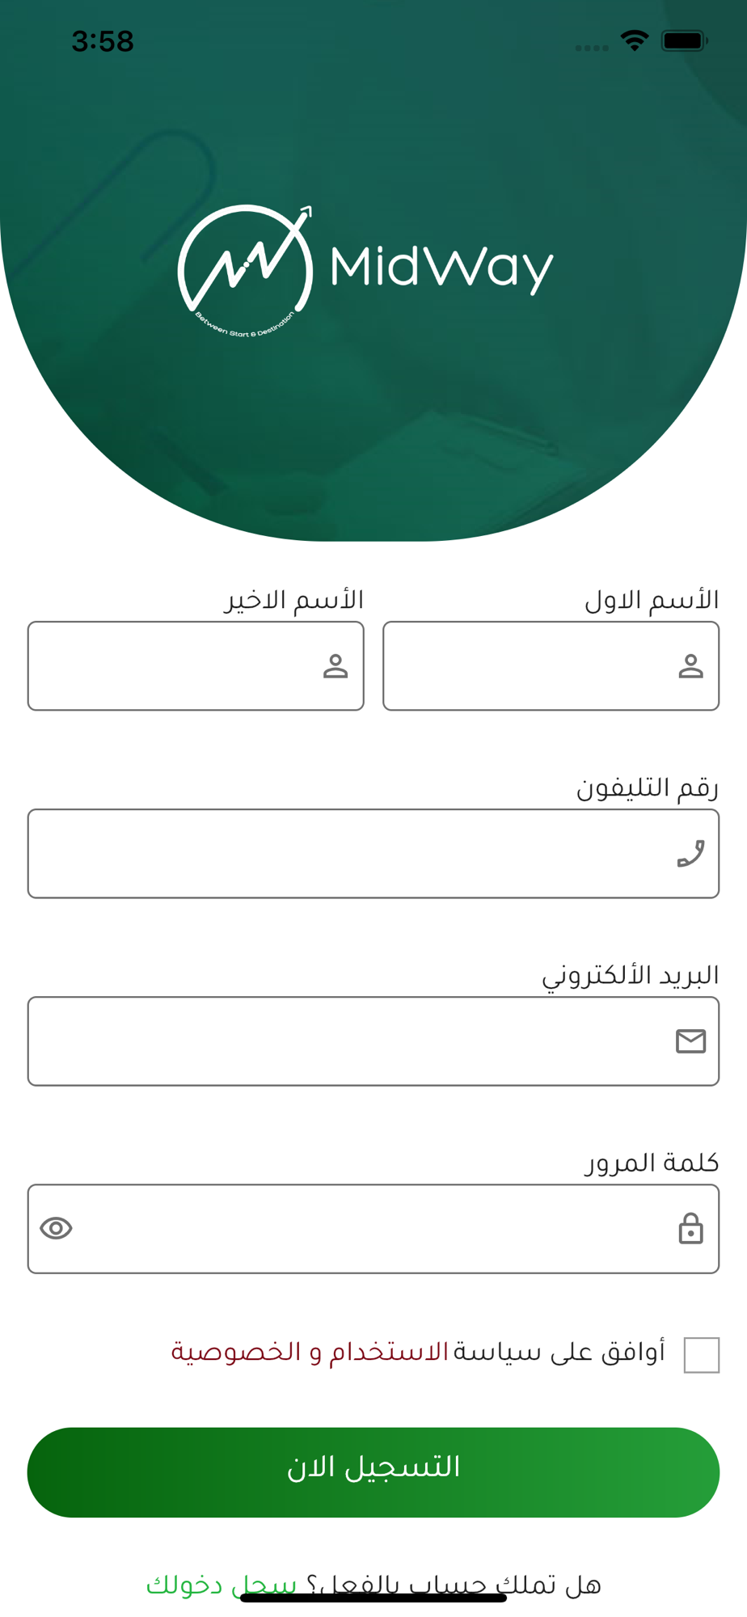
Task: Focus the الأسم الاول input field
Action: 551,666
